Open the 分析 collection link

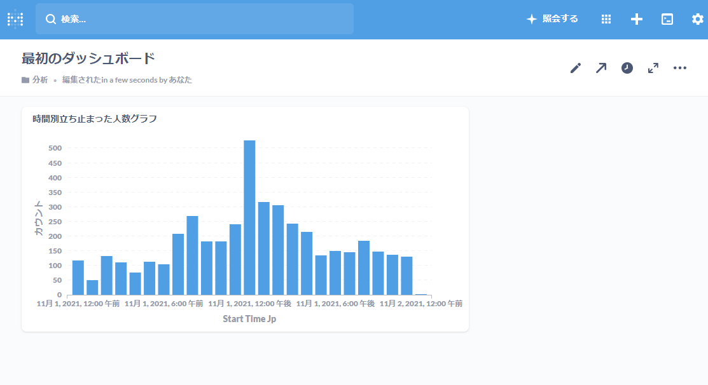pos(40,80)
